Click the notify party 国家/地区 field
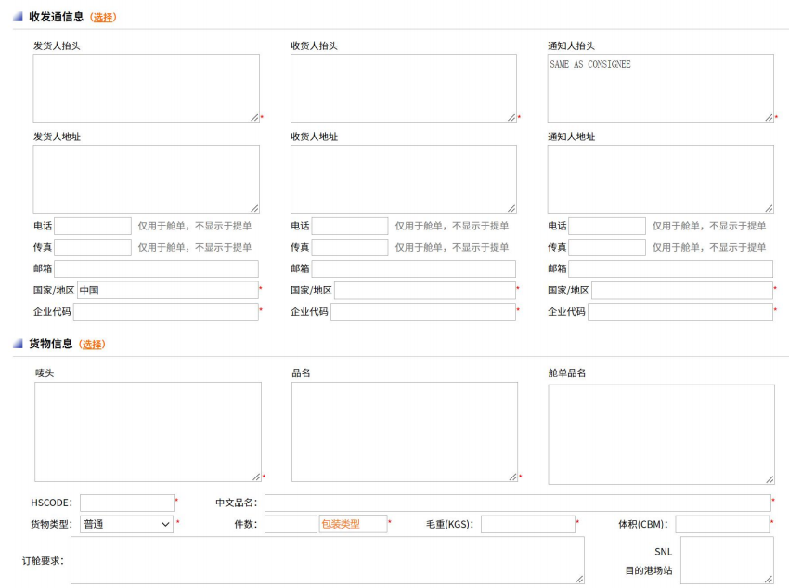 click(682, 291)
